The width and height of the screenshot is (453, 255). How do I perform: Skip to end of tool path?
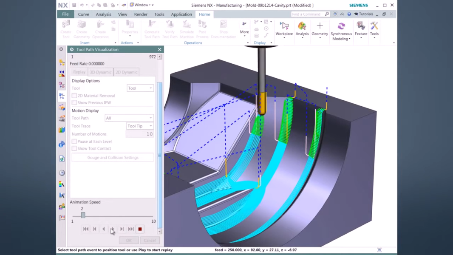131,229
